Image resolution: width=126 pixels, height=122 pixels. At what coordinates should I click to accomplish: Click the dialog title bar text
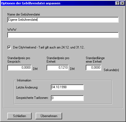[31, 3]
